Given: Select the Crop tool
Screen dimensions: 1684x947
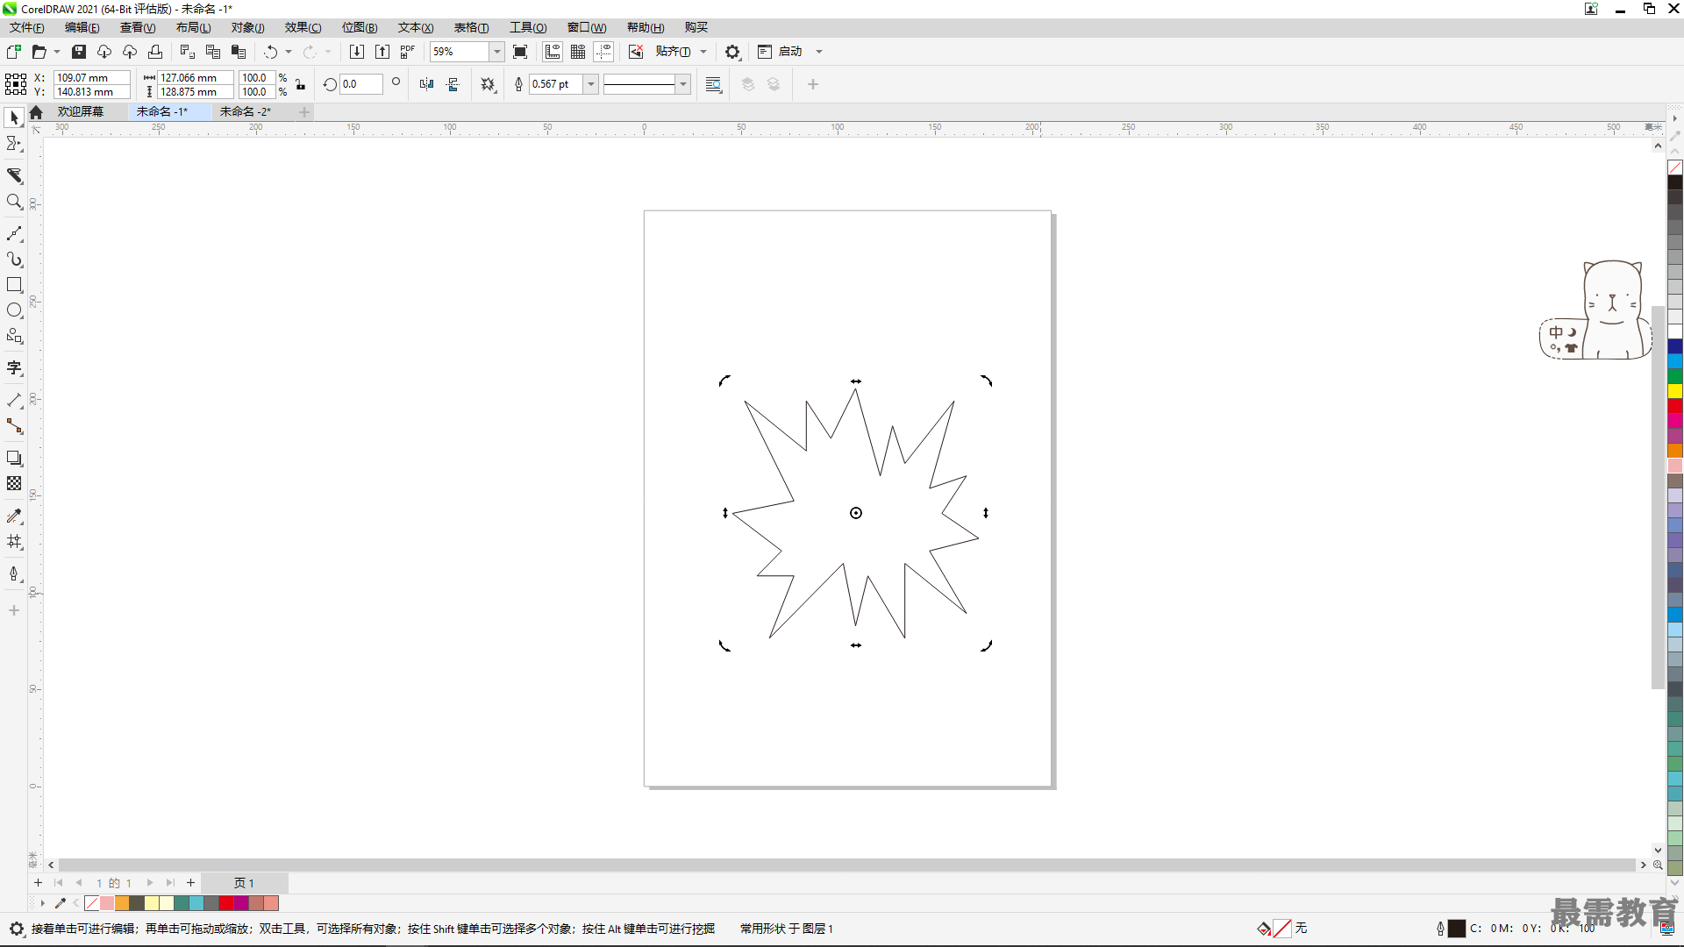Looking at the screenshot, I should (14, 175).
